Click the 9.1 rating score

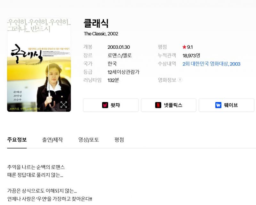190,47
